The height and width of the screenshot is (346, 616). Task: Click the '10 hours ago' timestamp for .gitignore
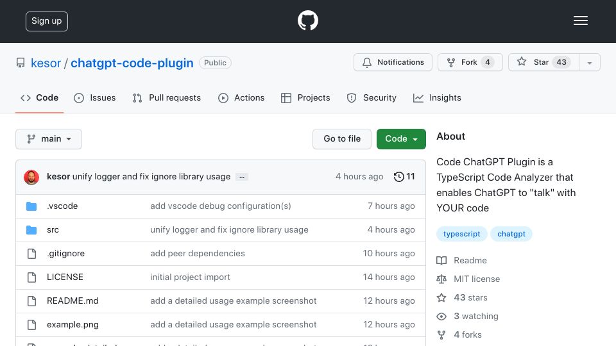389,254
